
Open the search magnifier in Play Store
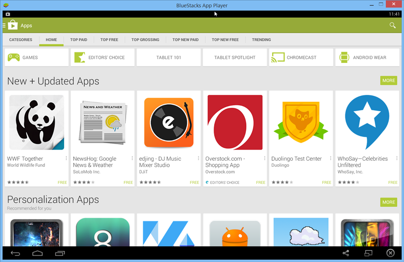(x=392, y=25)
